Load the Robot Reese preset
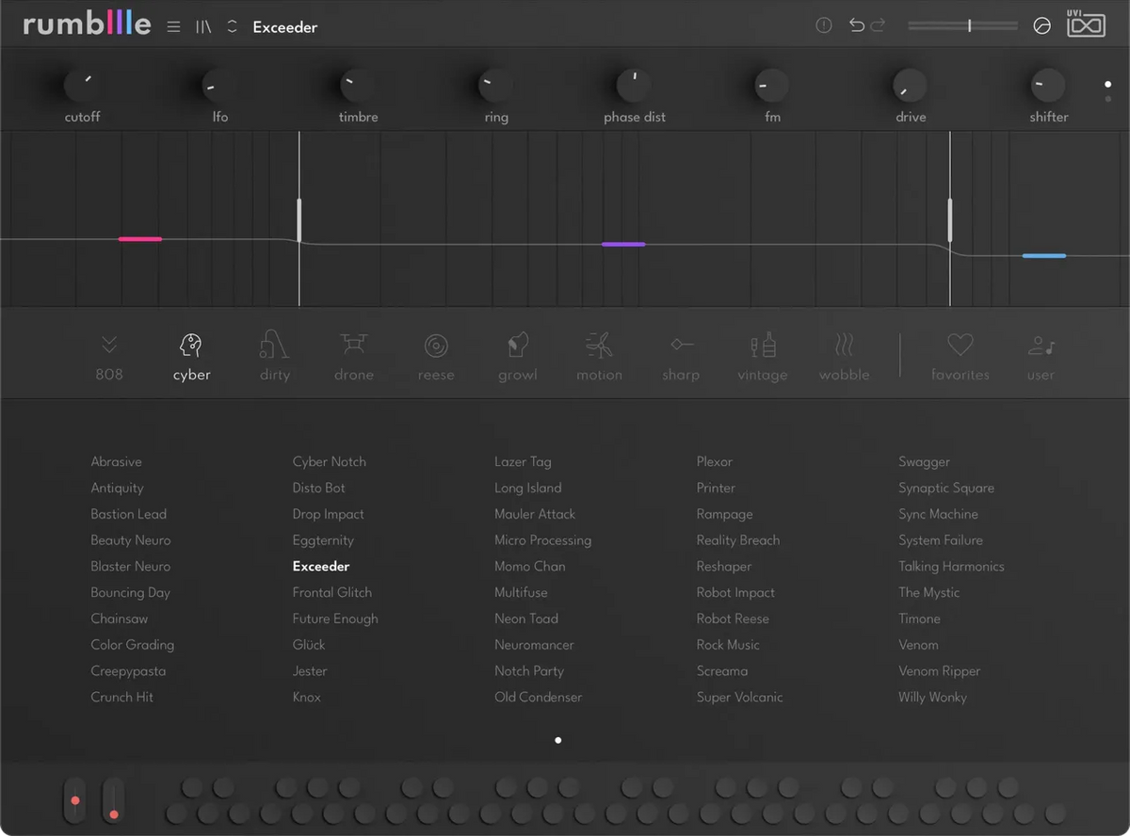 pyautogui.click(x=733, y=619)
